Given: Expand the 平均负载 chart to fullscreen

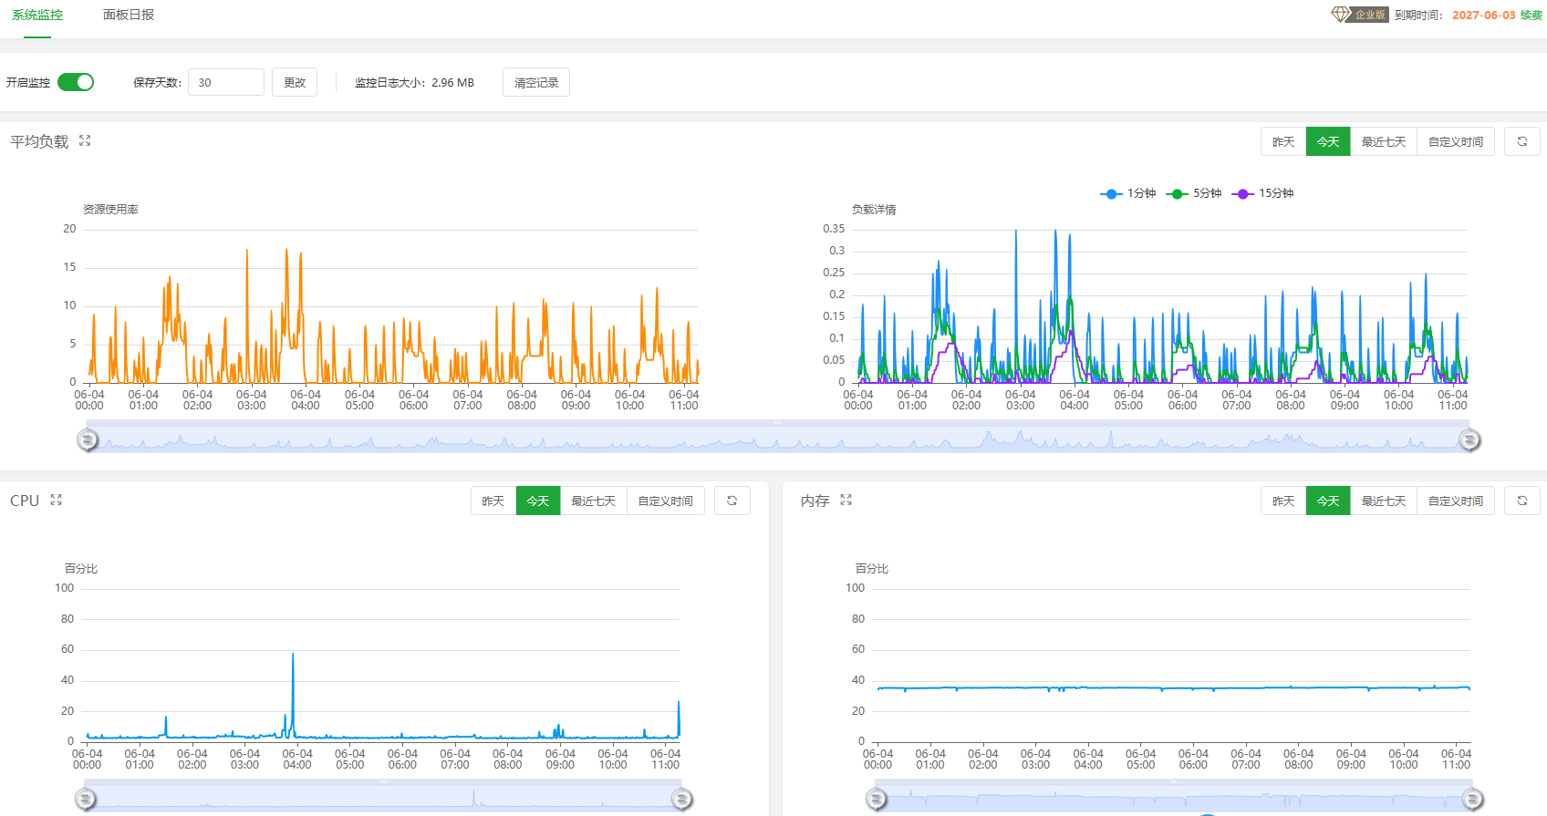Looking at the screenshot, I should [x=85, y=141].
